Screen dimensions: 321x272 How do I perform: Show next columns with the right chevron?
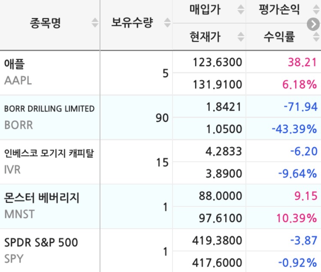pyautogui.click(x=313, y=24)
